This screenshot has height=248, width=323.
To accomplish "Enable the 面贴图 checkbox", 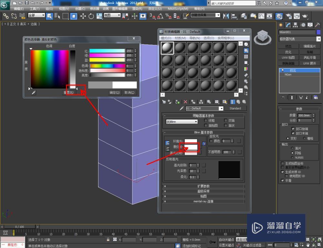I will (x=205, y=125).
